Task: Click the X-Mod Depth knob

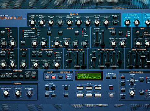Action: click(x=46, y=65)
